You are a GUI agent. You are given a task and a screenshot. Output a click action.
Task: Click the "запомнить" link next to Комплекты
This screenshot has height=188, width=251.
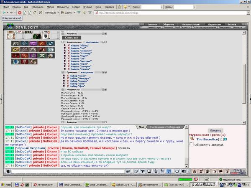click(92, 42)
